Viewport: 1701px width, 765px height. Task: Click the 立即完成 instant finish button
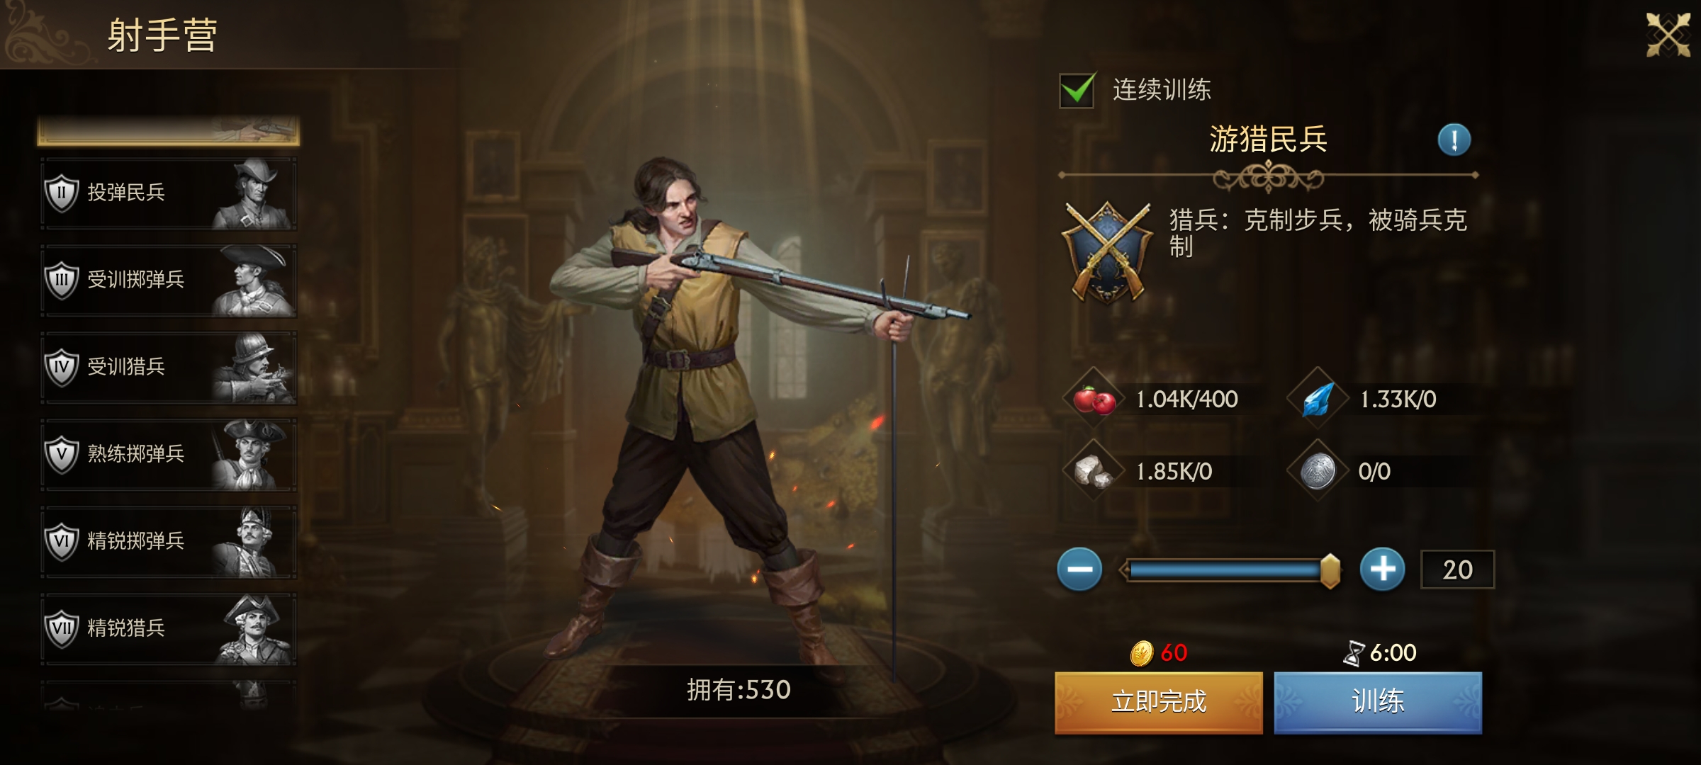pos(1159,702)
